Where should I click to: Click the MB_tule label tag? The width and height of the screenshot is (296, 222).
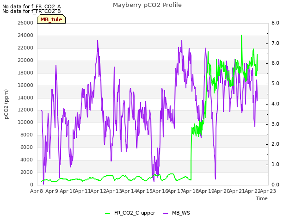click(x=51, y=19)
